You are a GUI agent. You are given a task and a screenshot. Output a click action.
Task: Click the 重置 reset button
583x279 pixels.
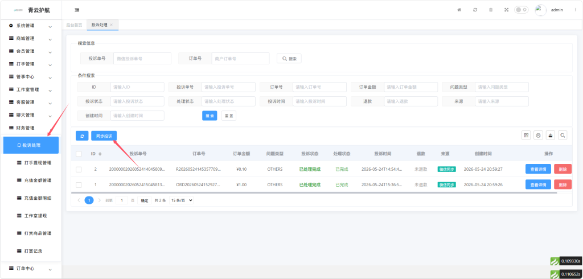[229, 116]
